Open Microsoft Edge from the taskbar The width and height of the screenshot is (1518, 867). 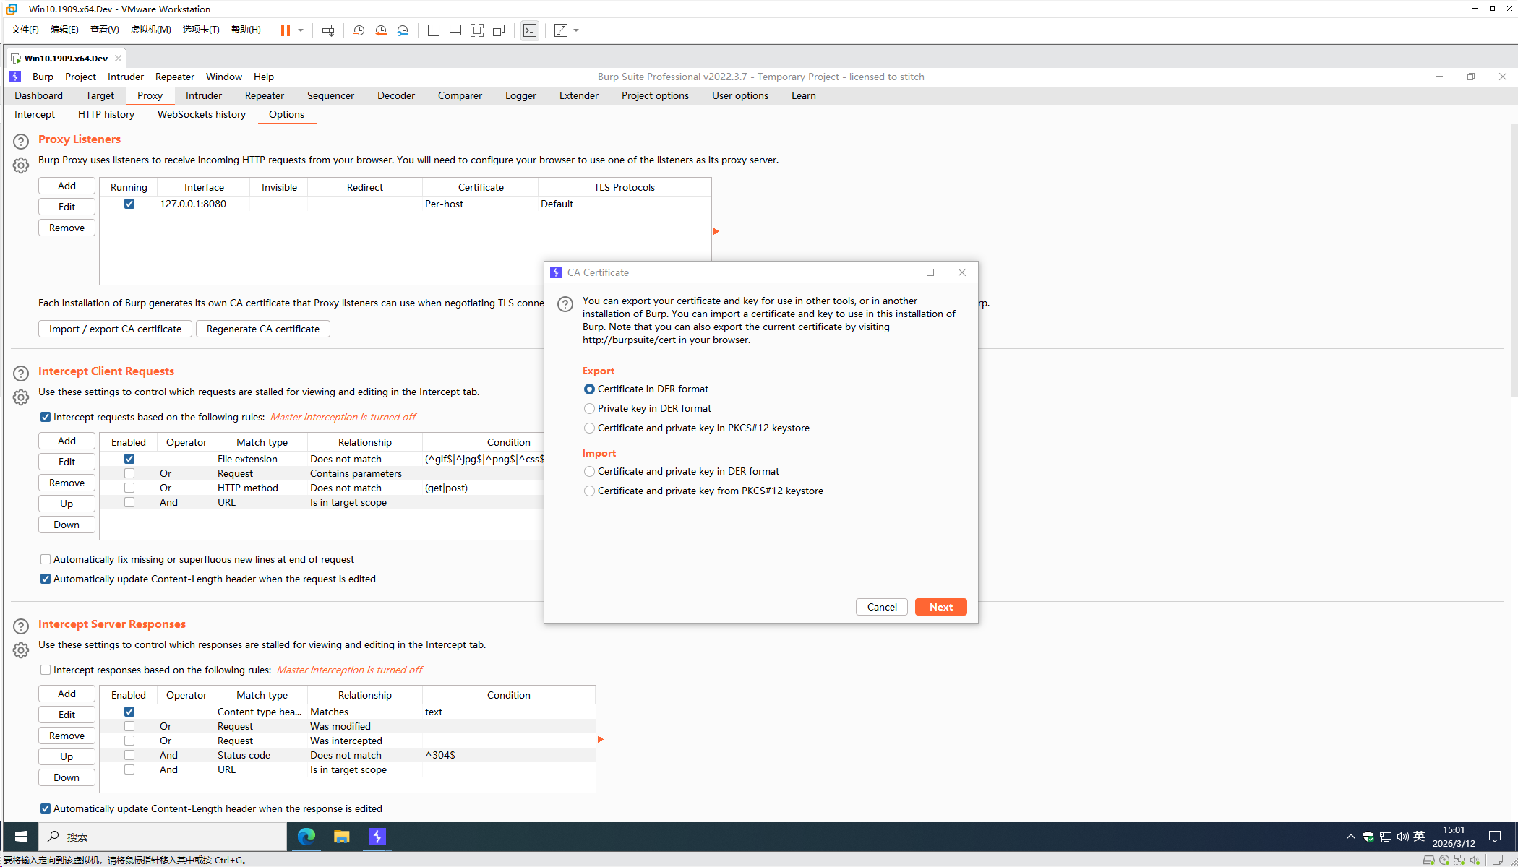click(x=306, y=837)
